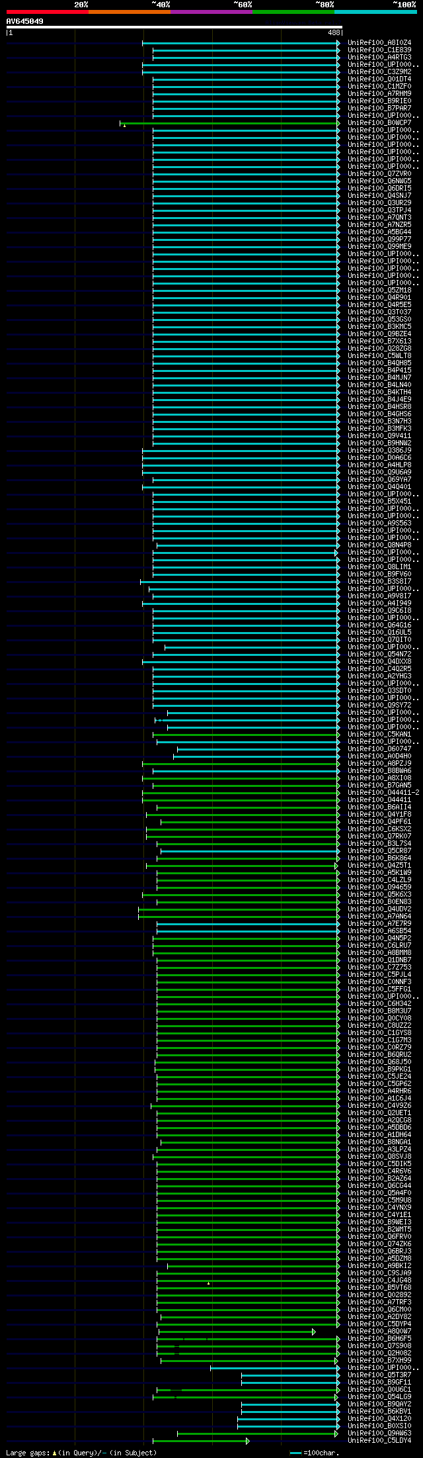
Task: Select label UniRef100_A9BKI2
Action: 379,1265
